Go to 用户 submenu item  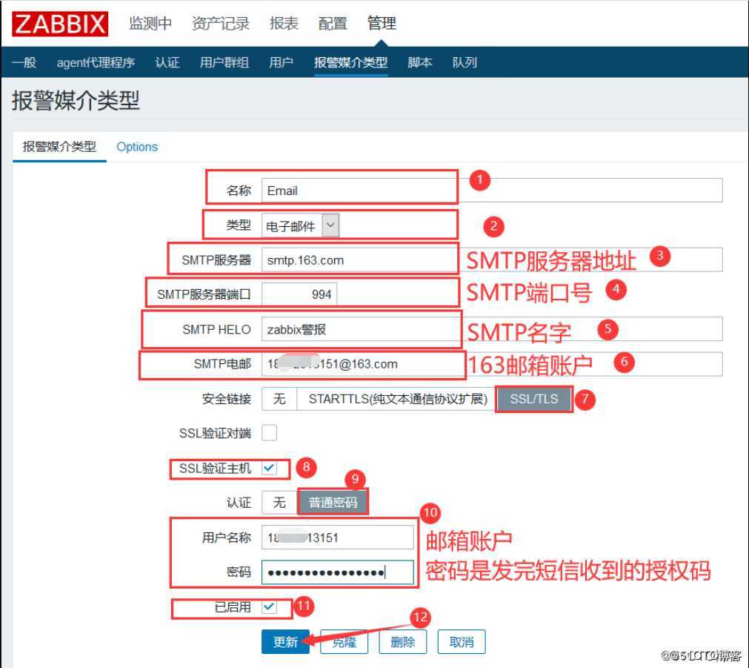[281, 62]
